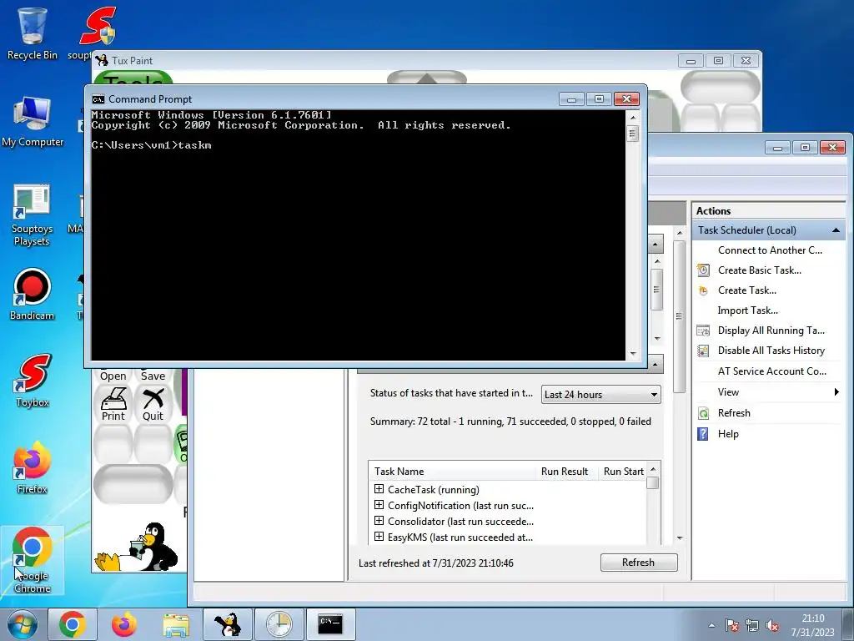Viewport: 854px width, 641px height.
Task: Click the Open label in Tux Paint
Action: (113, 376)
